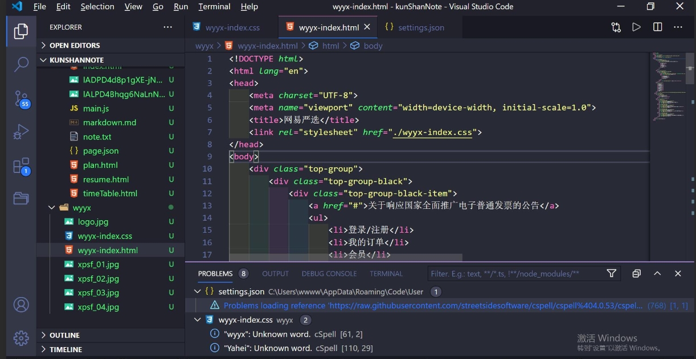Image resolution: width=696 pixels, height=359 pixels.
Task: Click the wyyx breadcrumb segment
Action: (x=204, y=46)
